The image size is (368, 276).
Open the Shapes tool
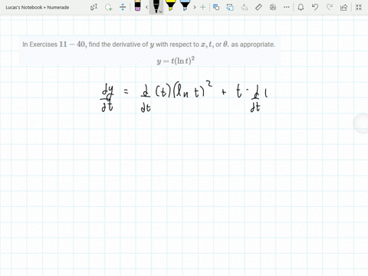pyautogui.click(x=216, y=7)
